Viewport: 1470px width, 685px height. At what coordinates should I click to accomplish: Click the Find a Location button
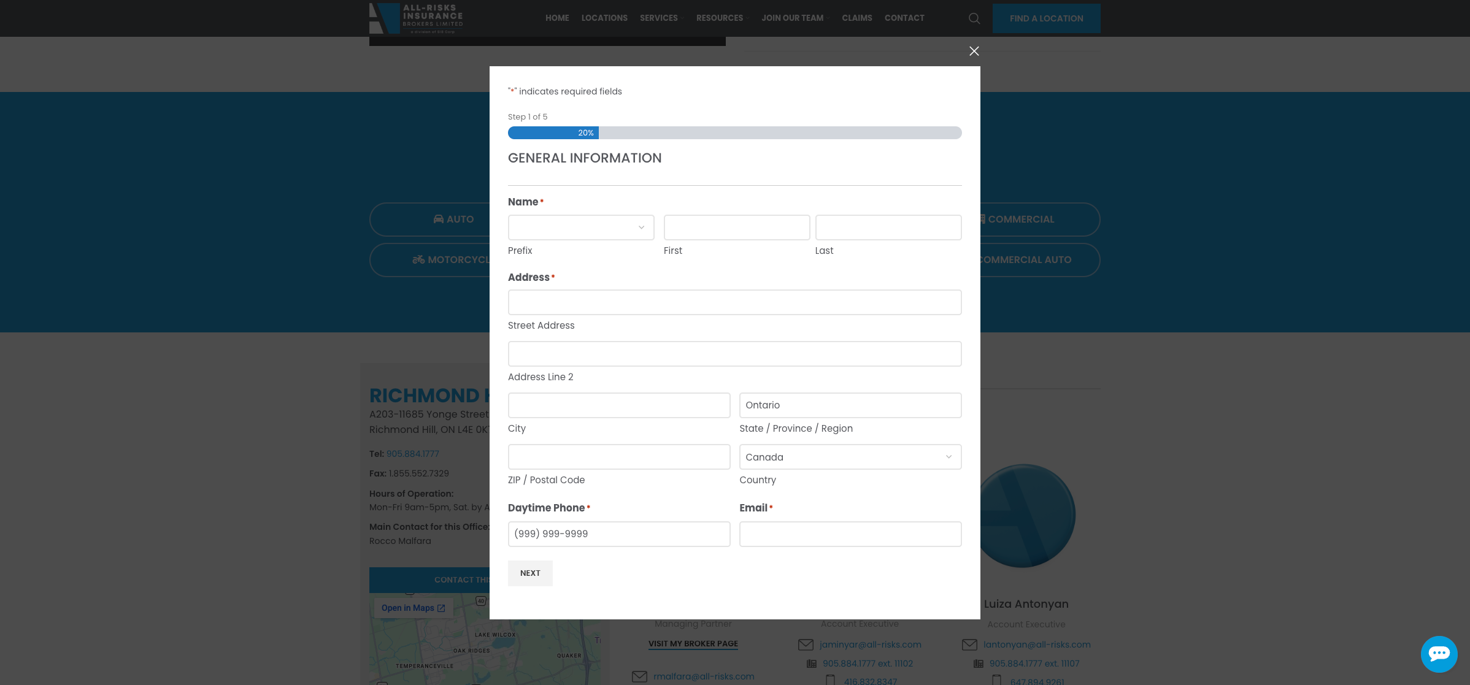(1046, 18)
